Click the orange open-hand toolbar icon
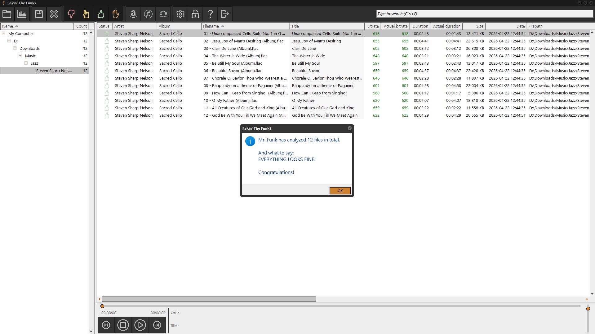Image resolution: width=595 pixels, height=334 pixels. tap(116, 14)
